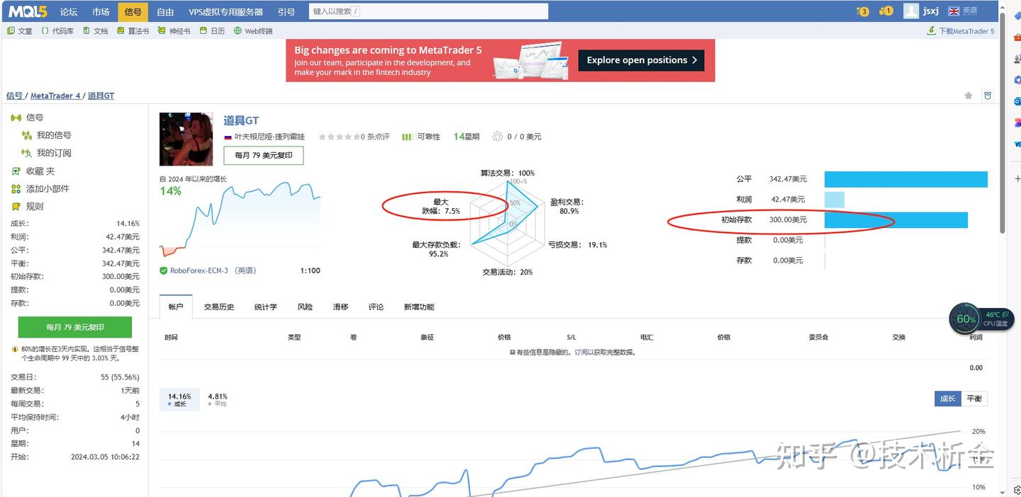1021x497 pixels.
Task: Click the 初始存款 300.00 deposit bar
Action: [x=896, y=220]
